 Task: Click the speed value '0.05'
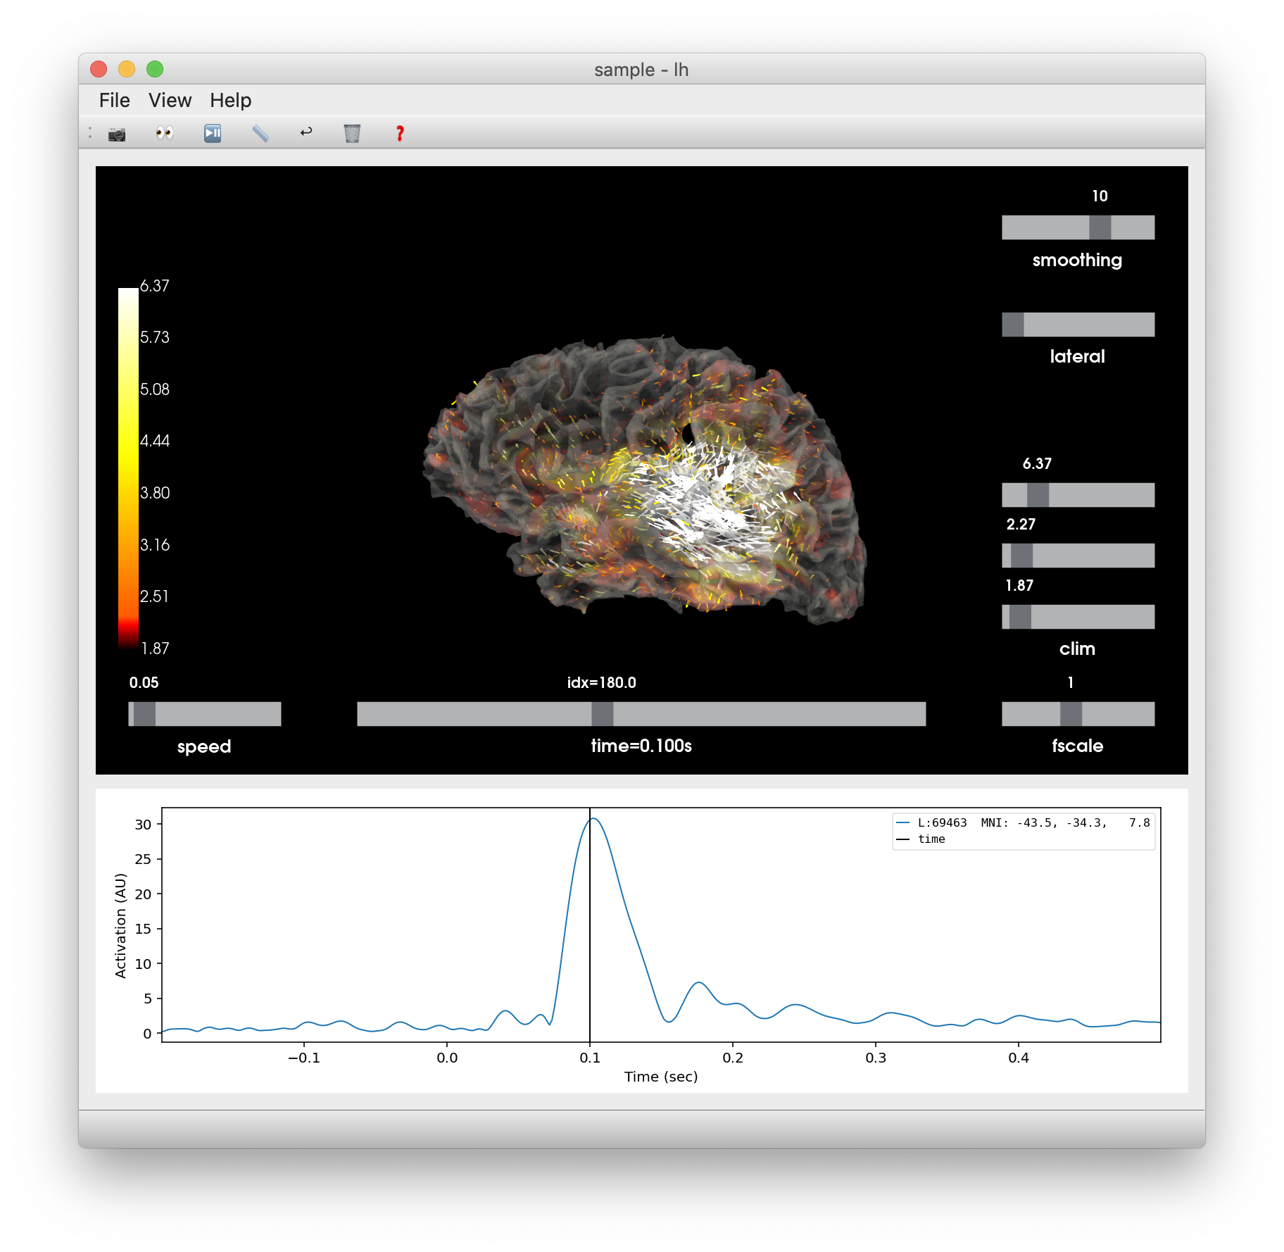coord(144,683)
